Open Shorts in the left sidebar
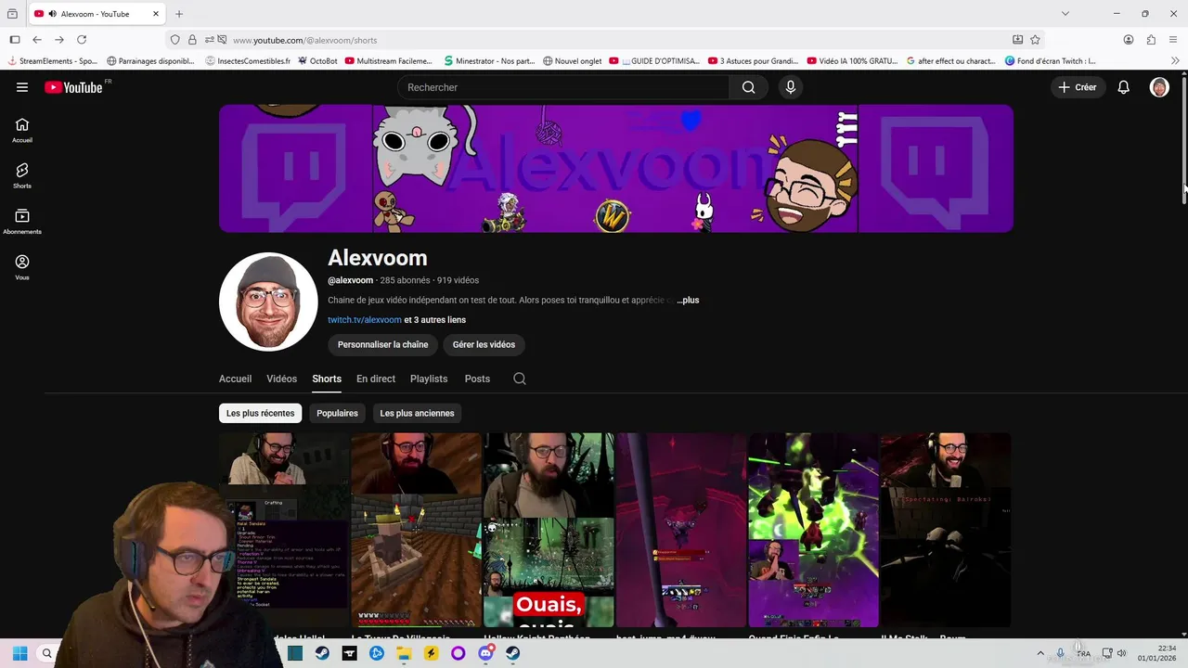1188x668 pixels. [22, 175]
